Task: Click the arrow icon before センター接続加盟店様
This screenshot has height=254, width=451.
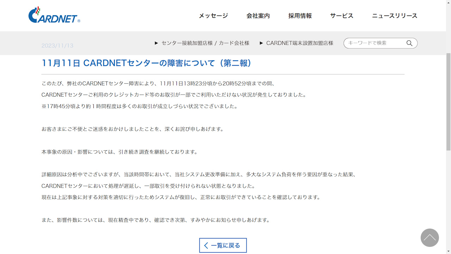Action: pos(156,43)
